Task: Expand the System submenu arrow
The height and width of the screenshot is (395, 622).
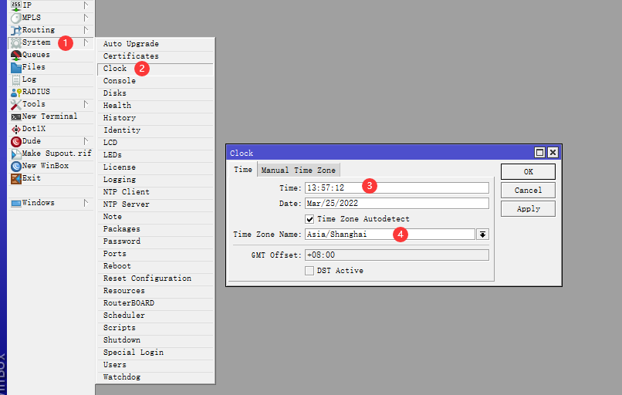Action: pyautogui.click(x=86, y=42)
